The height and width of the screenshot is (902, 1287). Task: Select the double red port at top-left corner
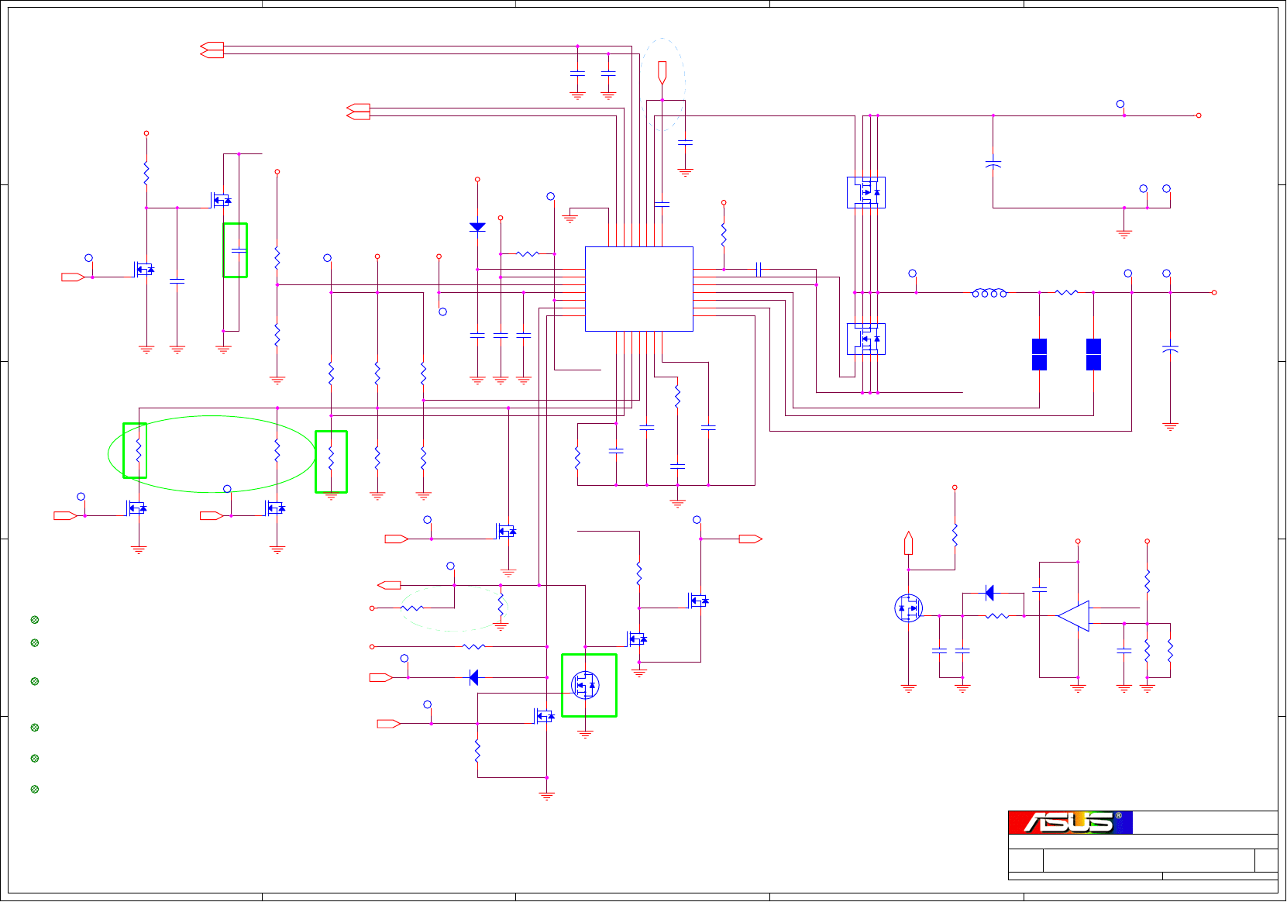(x=212, y=50)
